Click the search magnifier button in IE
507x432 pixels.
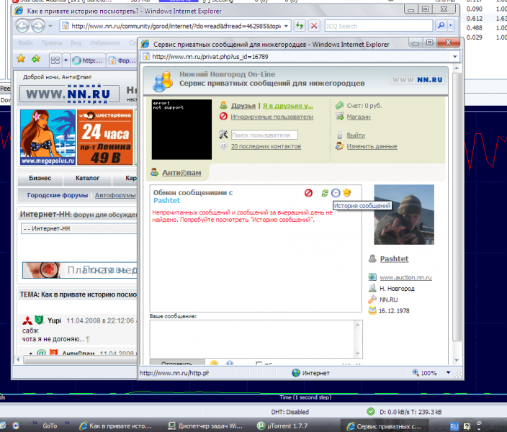coord(441,25)
